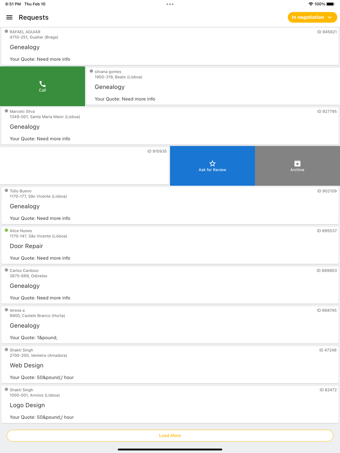The image size is (340, 453).
Task: Click ID 895537 label
Action: coord(327,231)
